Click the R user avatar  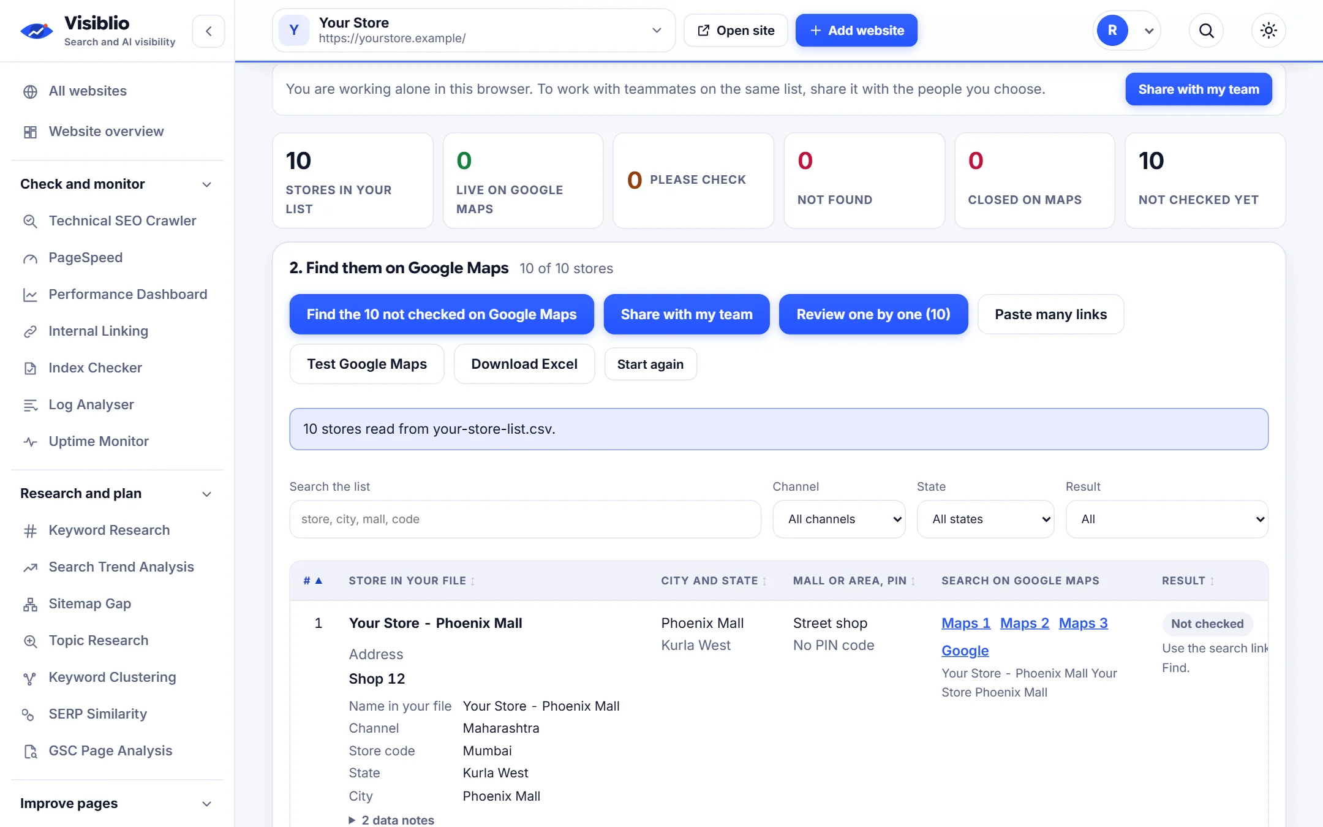pos(1112,30)
